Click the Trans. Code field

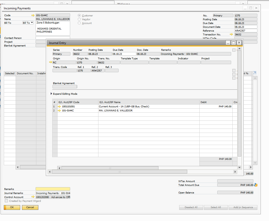[65, 70]
